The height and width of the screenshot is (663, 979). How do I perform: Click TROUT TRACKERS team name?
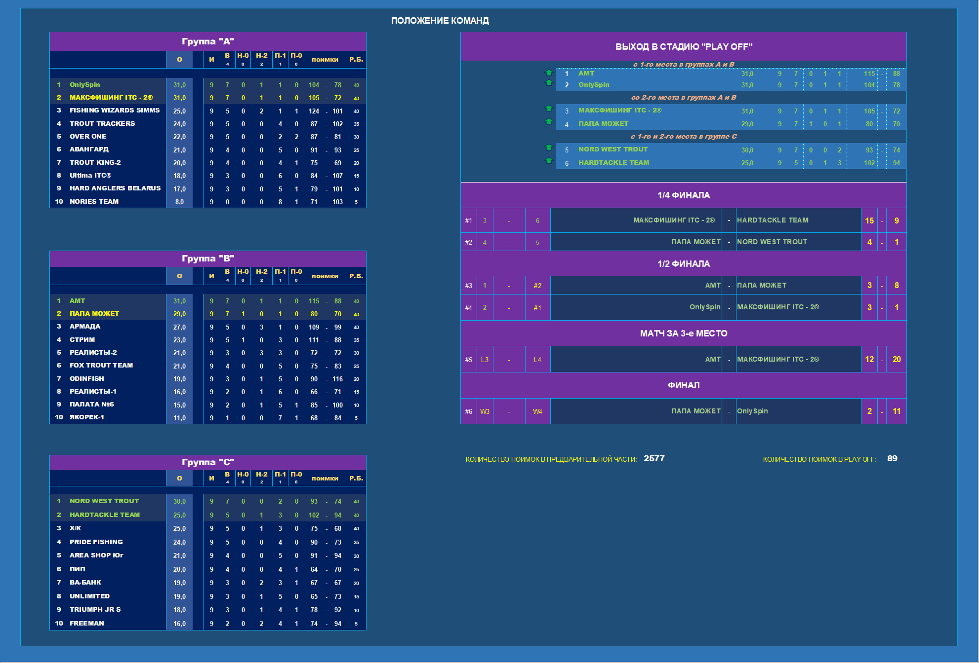click(102, 124)
